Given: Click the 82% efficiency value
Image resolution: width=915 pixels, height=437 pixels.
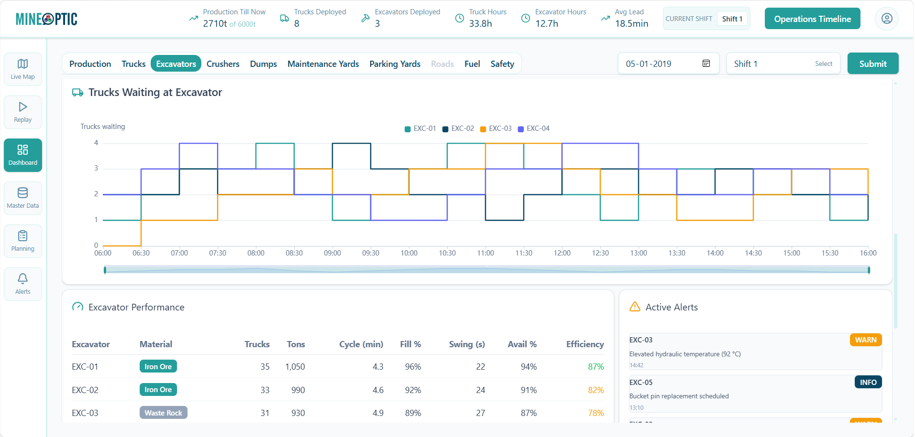Looking at the screenshot, I should 596,390.
